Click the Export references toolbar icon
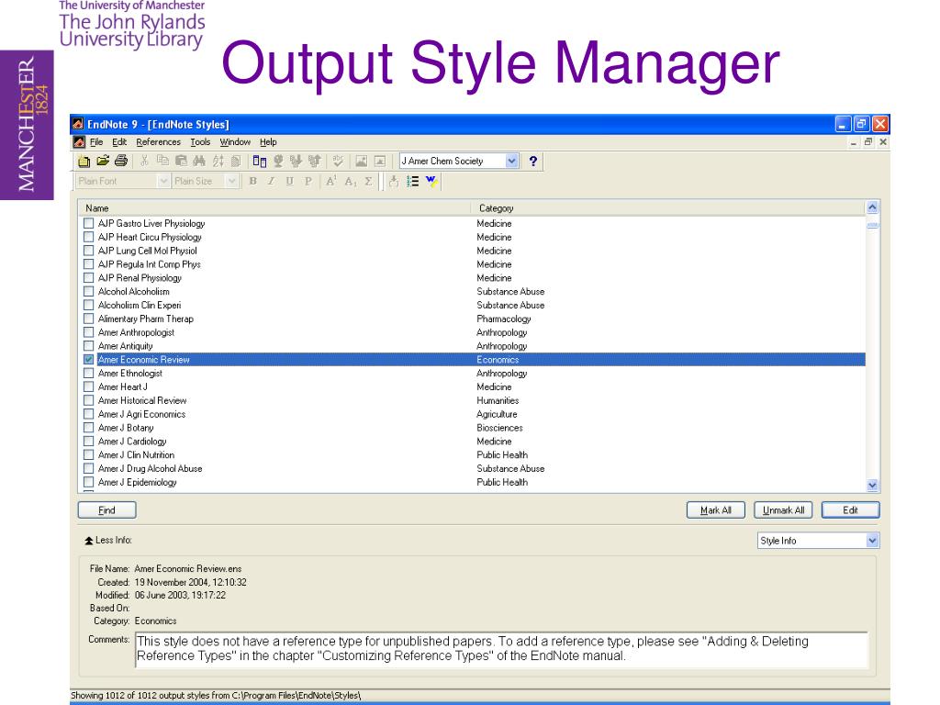Viewport: 940px width, 705px height. click(314, 161)
